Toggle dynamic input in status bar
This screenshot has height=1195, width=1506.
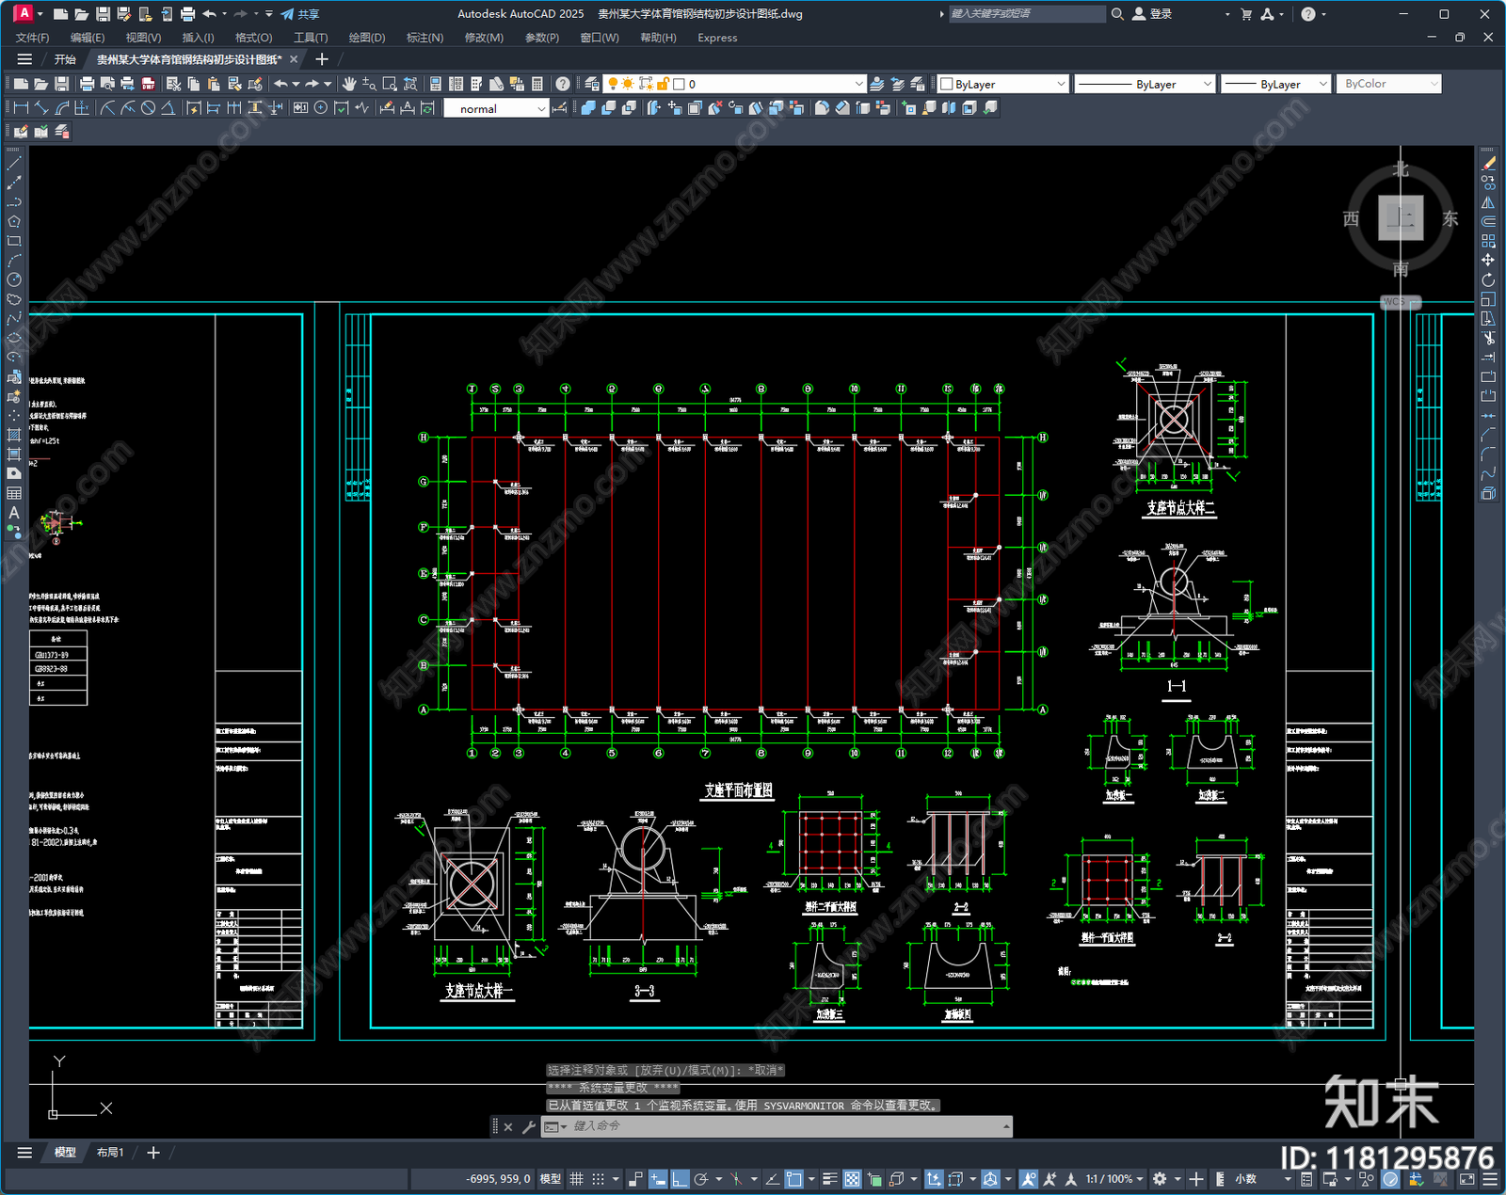(x=658, y=1179)
